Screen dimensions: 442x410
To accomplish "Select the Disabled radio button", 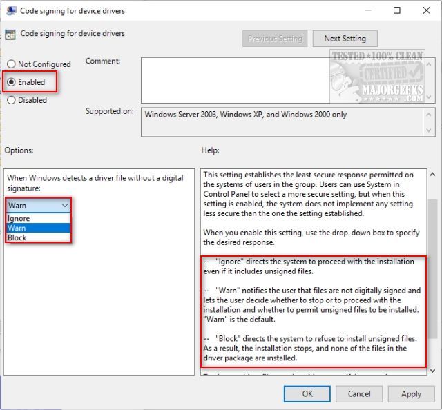I will (11, 100).
